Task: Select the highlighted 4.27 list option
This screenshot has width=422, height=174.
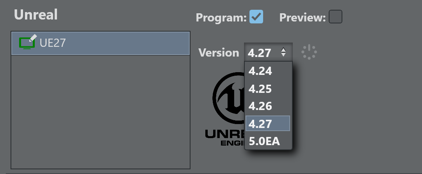Action: pyautogui.click(x=260, y=123)
